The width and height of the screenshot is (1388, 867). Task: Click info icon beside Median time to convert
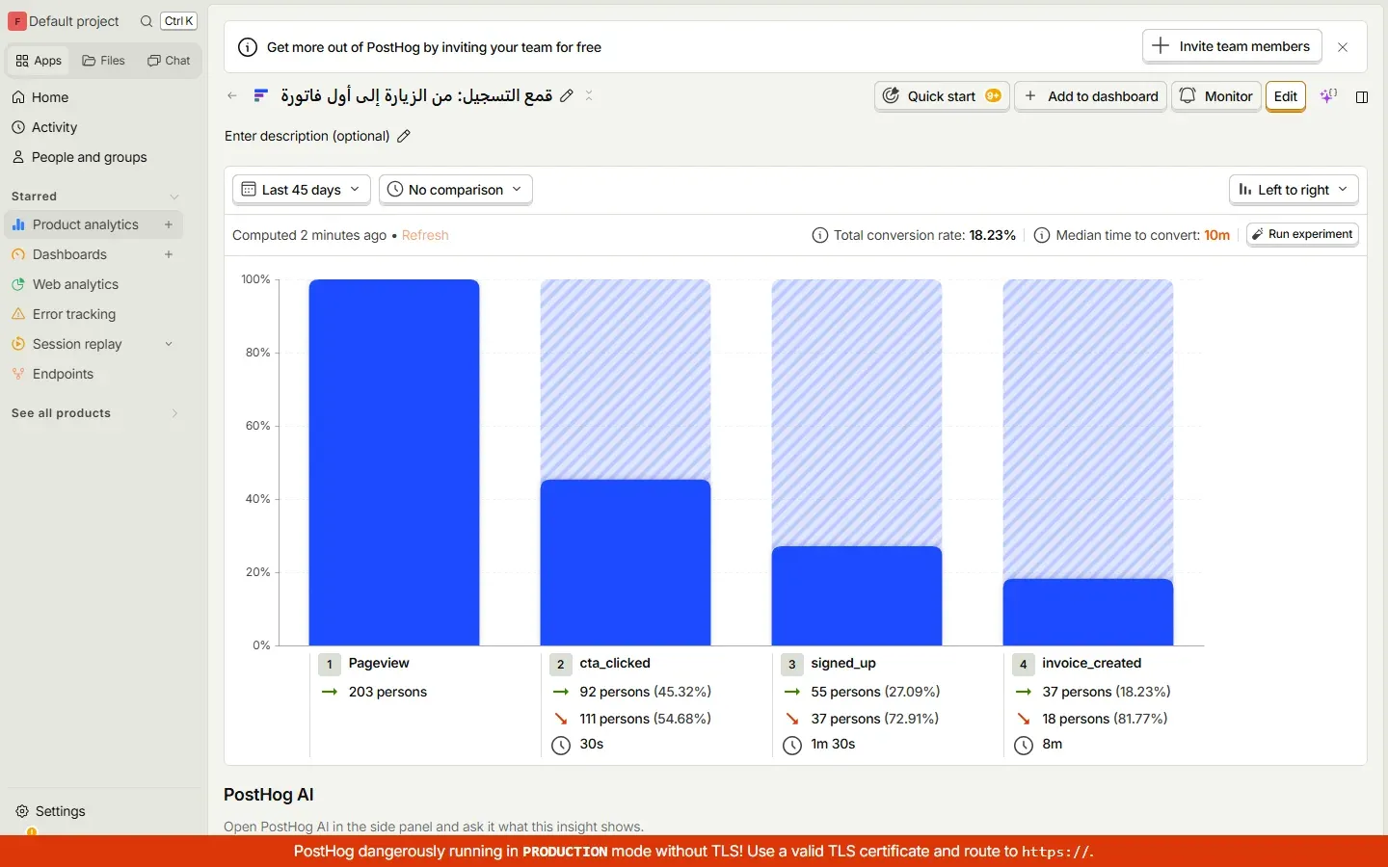click(x=1042, y=235)
